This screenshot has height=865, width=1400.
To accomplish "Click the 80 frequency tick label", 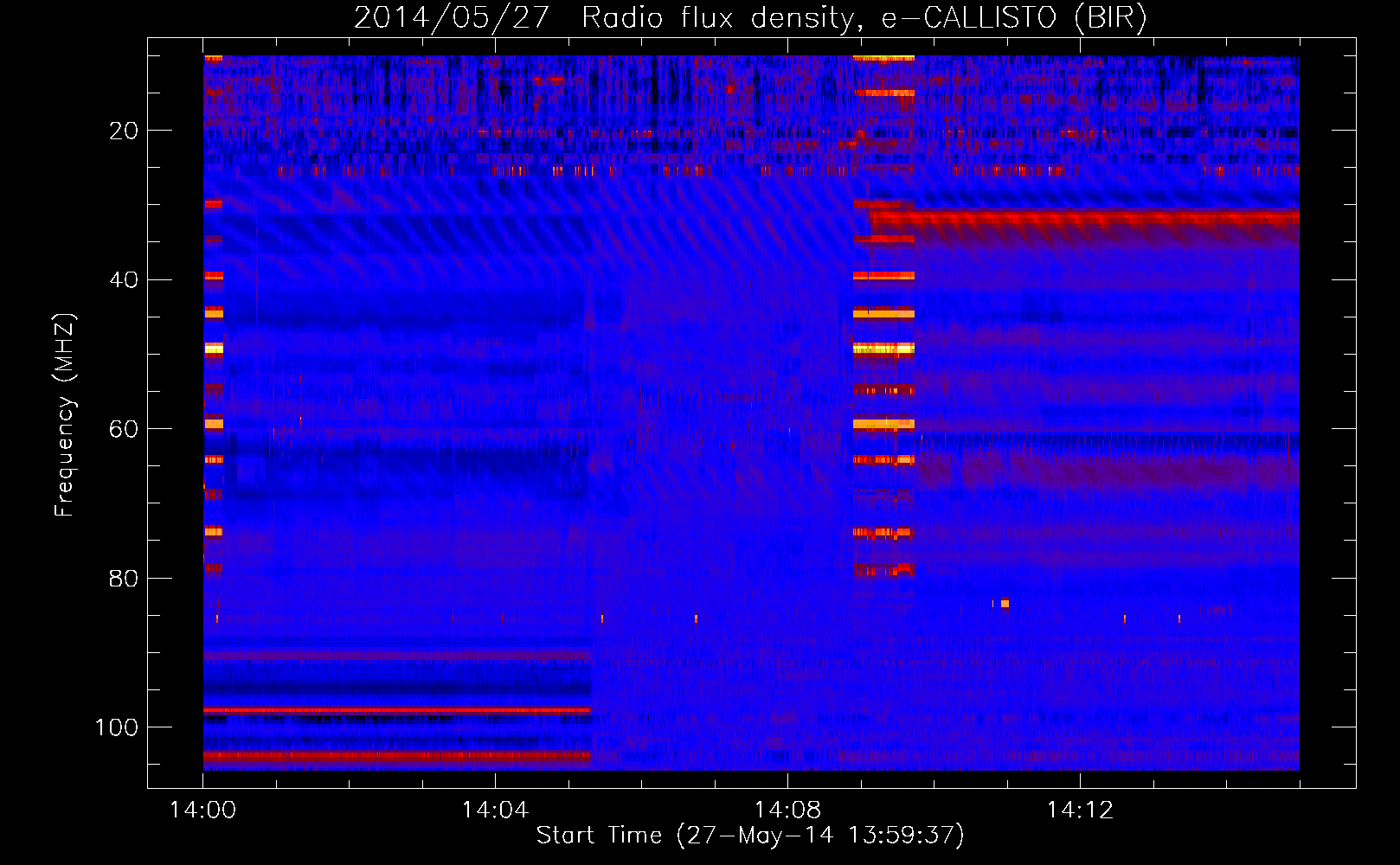I will tap(125, 579).
